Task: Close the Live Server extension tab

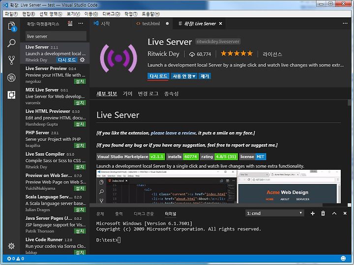Action: click(221, 24)
